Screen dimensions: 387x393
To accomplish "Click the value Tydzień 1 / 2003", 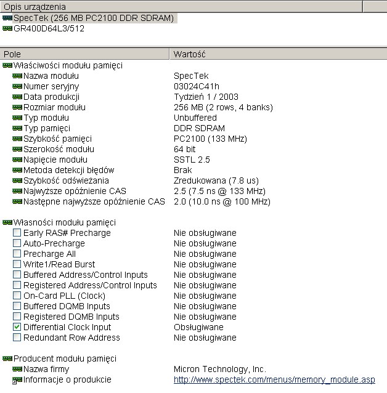I will [x=206, y=97].
